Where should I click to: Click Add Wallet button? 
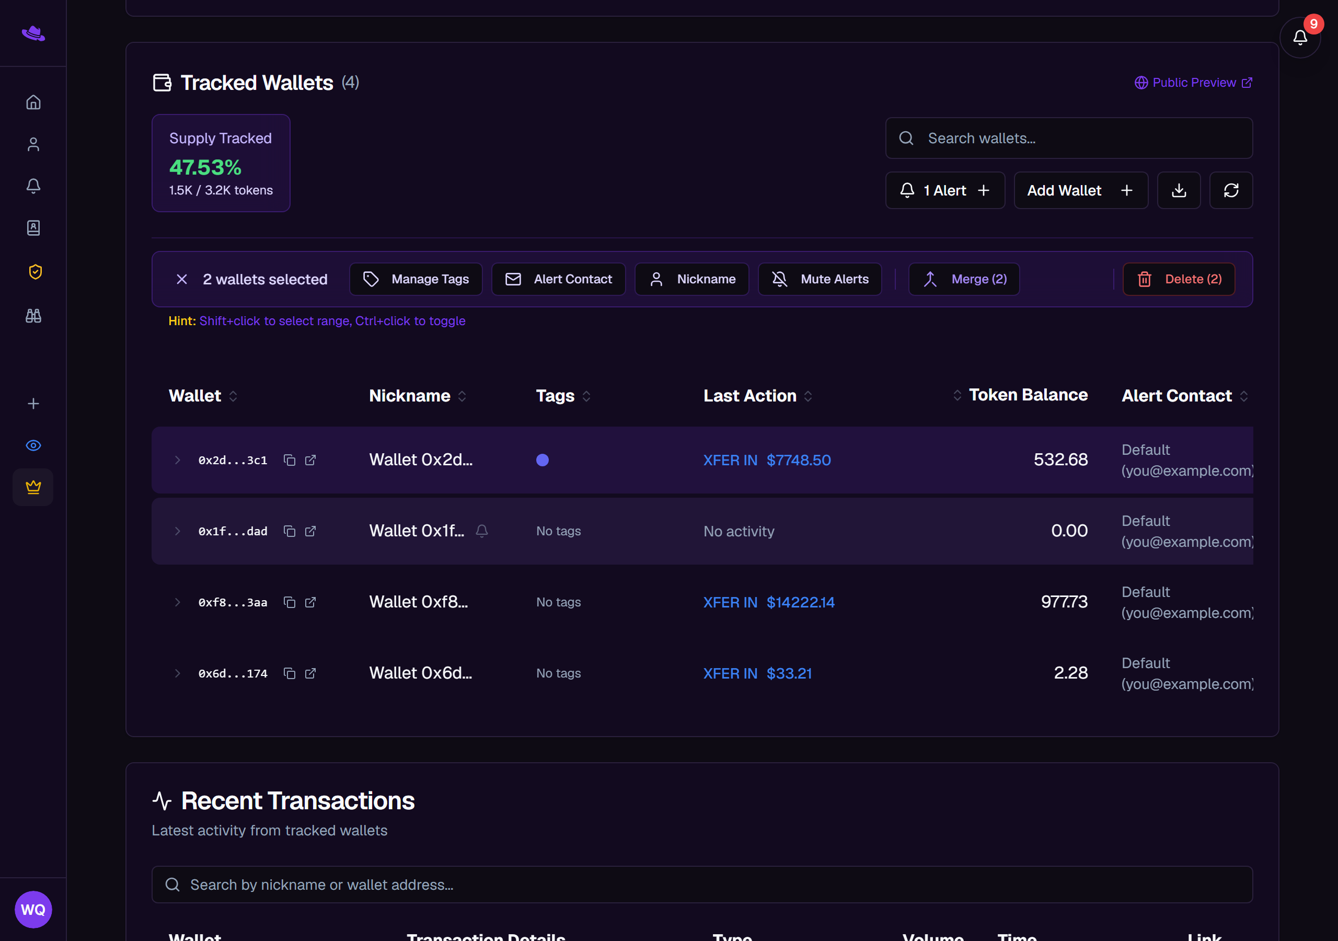(x=1081, y=190)
